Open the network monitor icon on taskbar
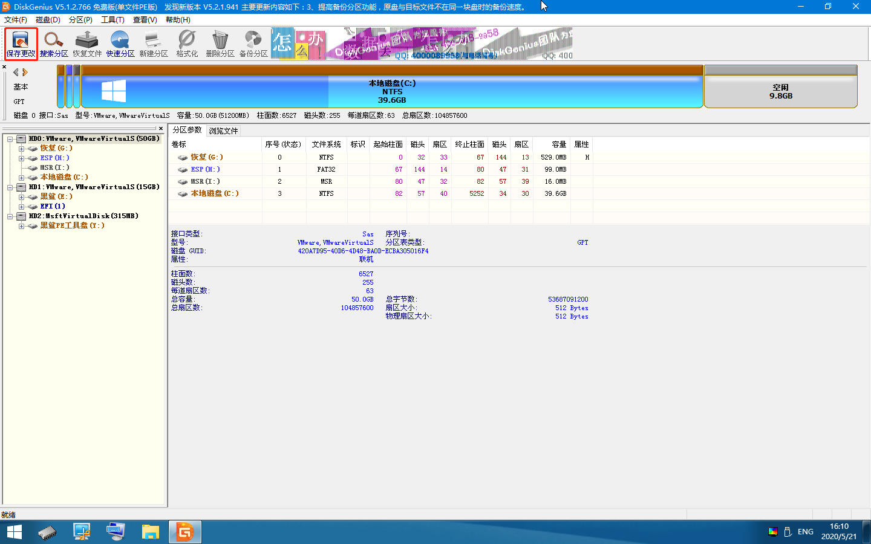The width and height of the screenshot is (871, 544). pyautogui.click(x=81, y=532)
